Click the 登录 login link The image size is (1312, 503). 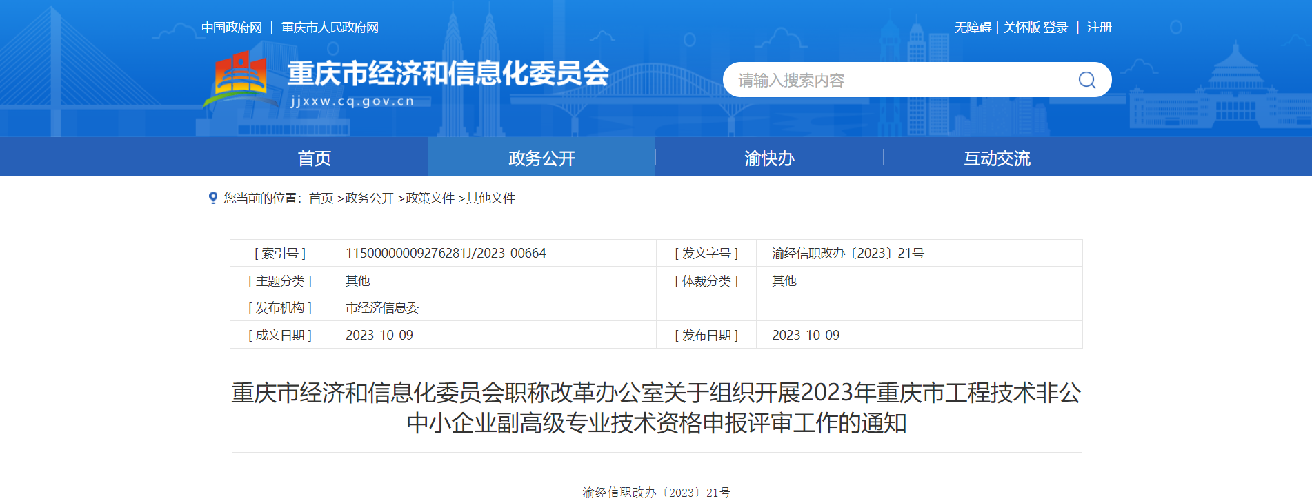(x=1056, y=28)
